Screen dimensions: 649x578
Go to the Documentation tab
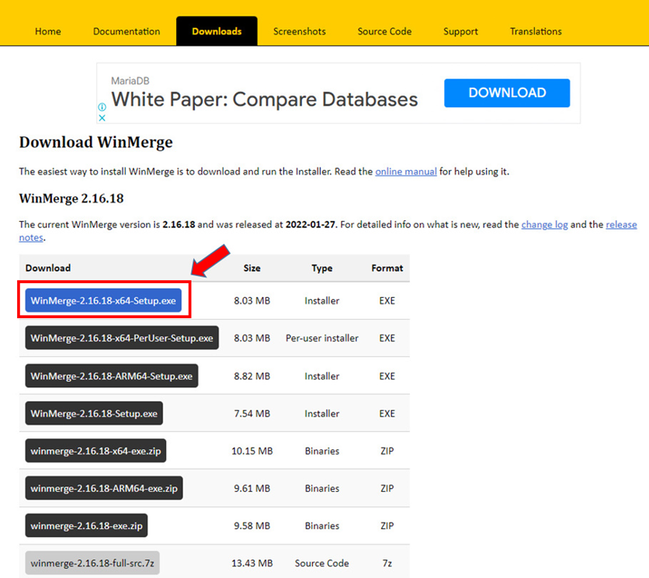click(127, 32)
